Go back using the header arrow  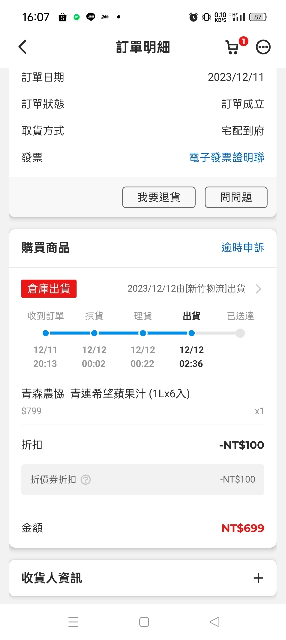pyautogui.click(x=22, y=47)
